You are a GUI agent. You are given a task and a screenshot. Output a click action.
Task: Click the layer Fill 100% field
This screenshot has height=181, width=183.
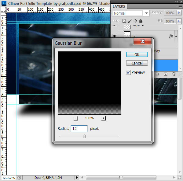170,21
